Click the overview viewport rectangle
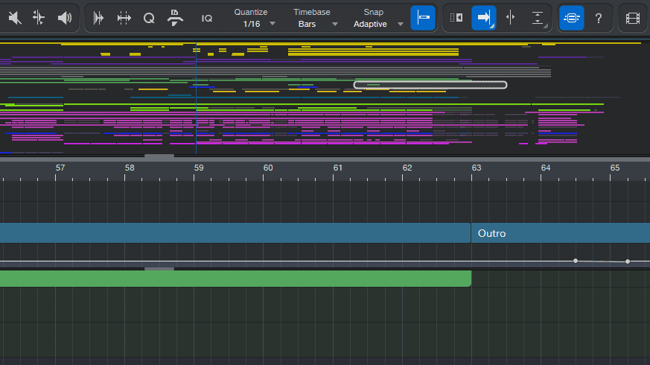650x365 pixels. point(430,85)
